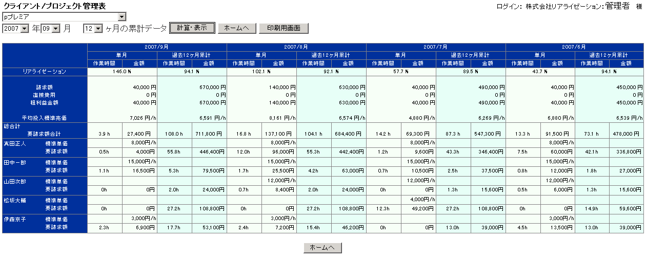Open the 印刷用画面 print view button
Image resolution: width=646 pixels, height=261 pixels.
(284, 29)
